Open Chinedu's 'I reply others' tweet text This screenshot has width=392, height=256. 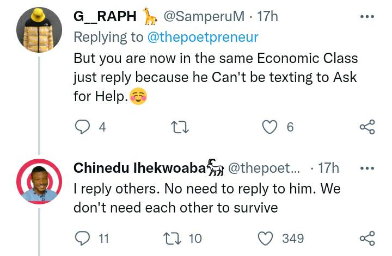point(207,198)
